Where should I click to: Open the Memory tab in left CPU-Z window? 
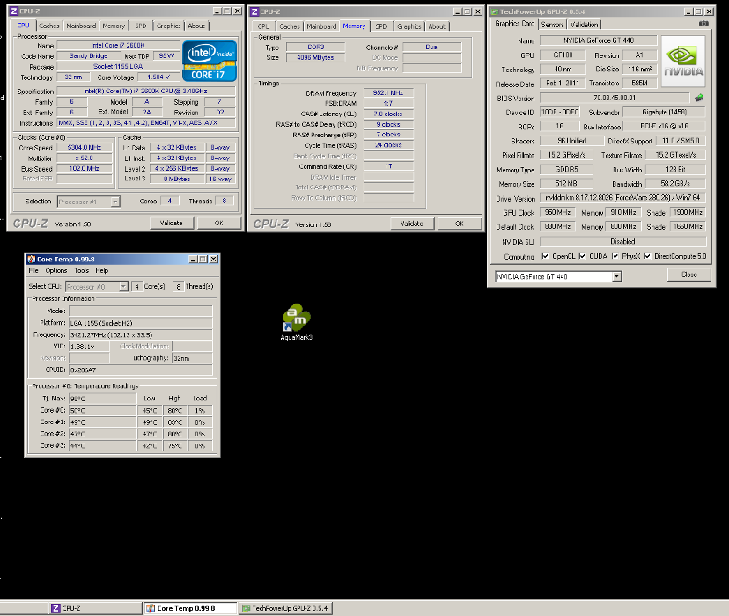(114, 26)
